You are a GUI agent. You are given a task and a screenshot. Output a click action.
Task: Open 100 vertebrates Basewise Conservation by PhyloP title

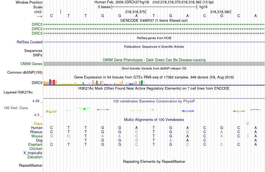coord(154,101)
